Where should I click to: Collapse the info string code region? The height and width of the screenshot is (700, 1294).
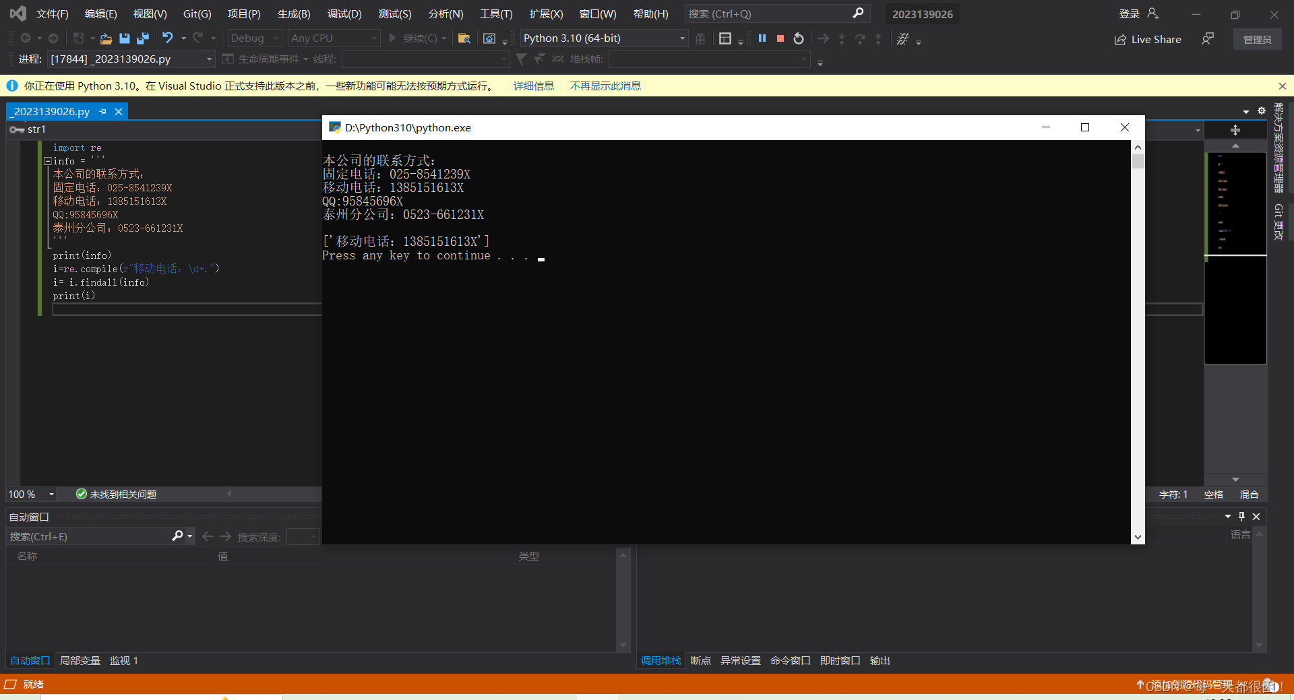click(47, 161)
